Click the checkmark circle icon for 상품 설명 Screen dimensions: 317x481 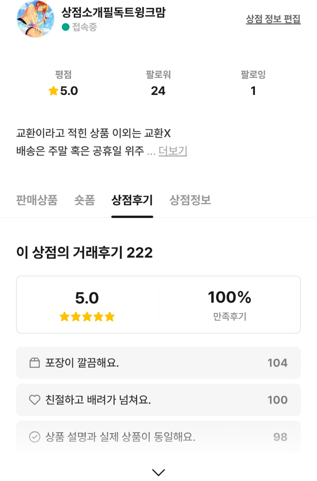coord(35,436)
